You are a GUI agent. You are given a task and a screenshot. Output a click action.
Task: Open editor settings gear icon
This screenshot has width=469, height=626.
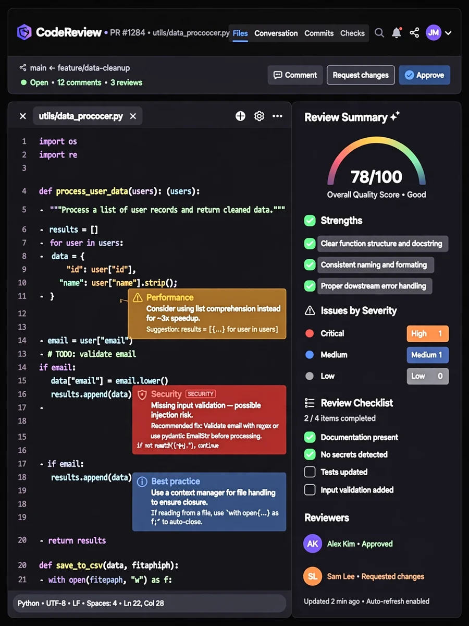point(259,116)
